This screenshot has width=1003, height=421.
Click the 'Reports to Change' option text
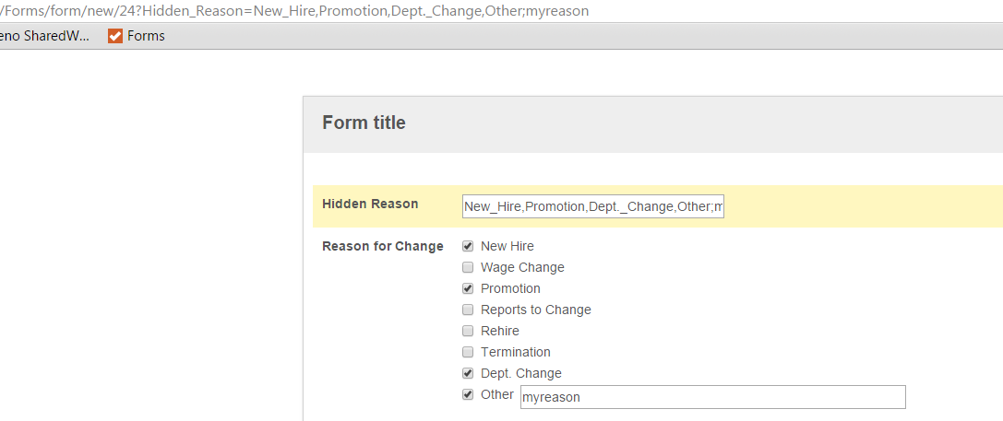(536, 310)
